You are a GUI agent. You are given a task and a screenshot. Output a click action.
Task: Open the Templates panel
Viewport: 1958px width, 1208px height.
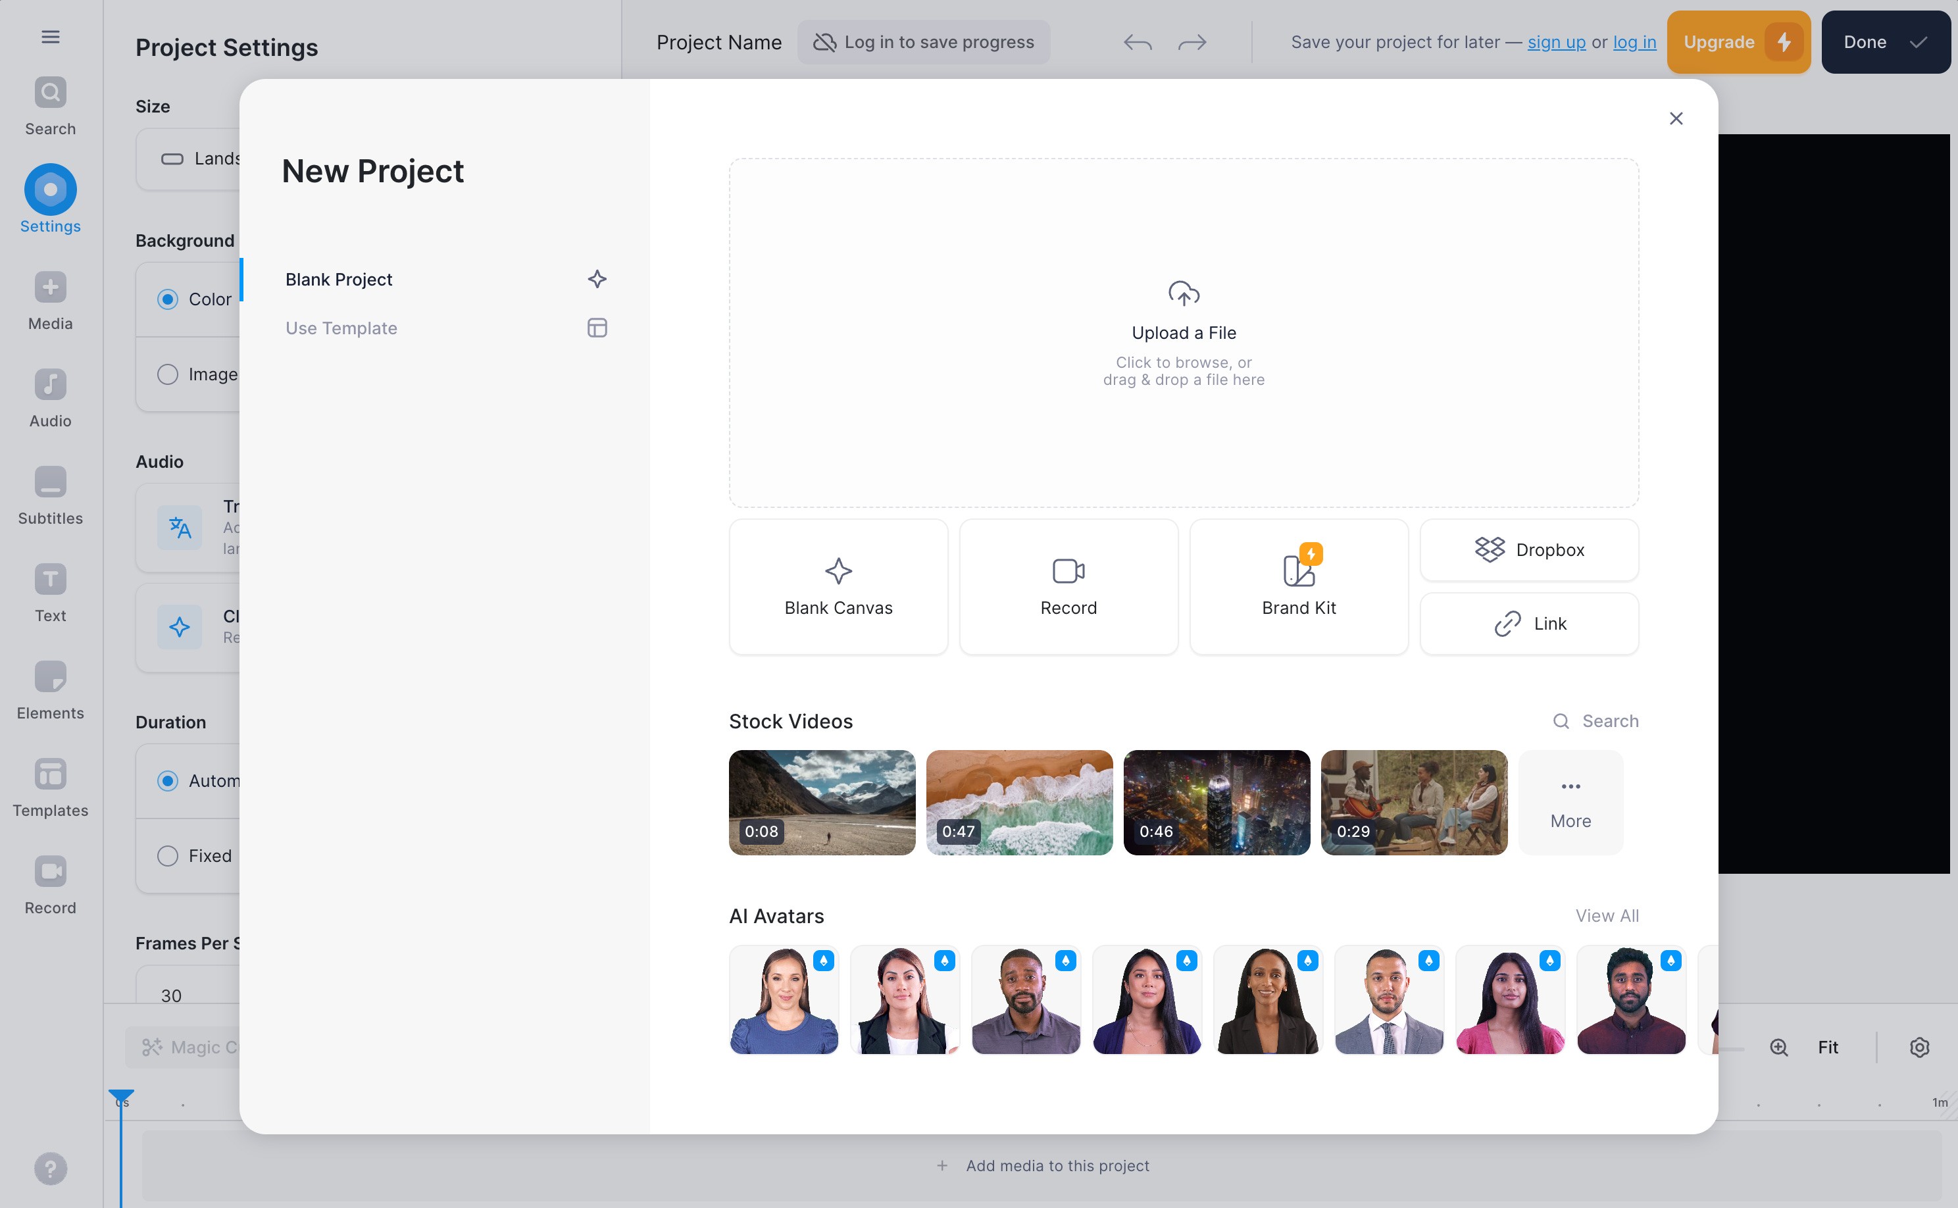pyautogui.click(x=49, y=786)
